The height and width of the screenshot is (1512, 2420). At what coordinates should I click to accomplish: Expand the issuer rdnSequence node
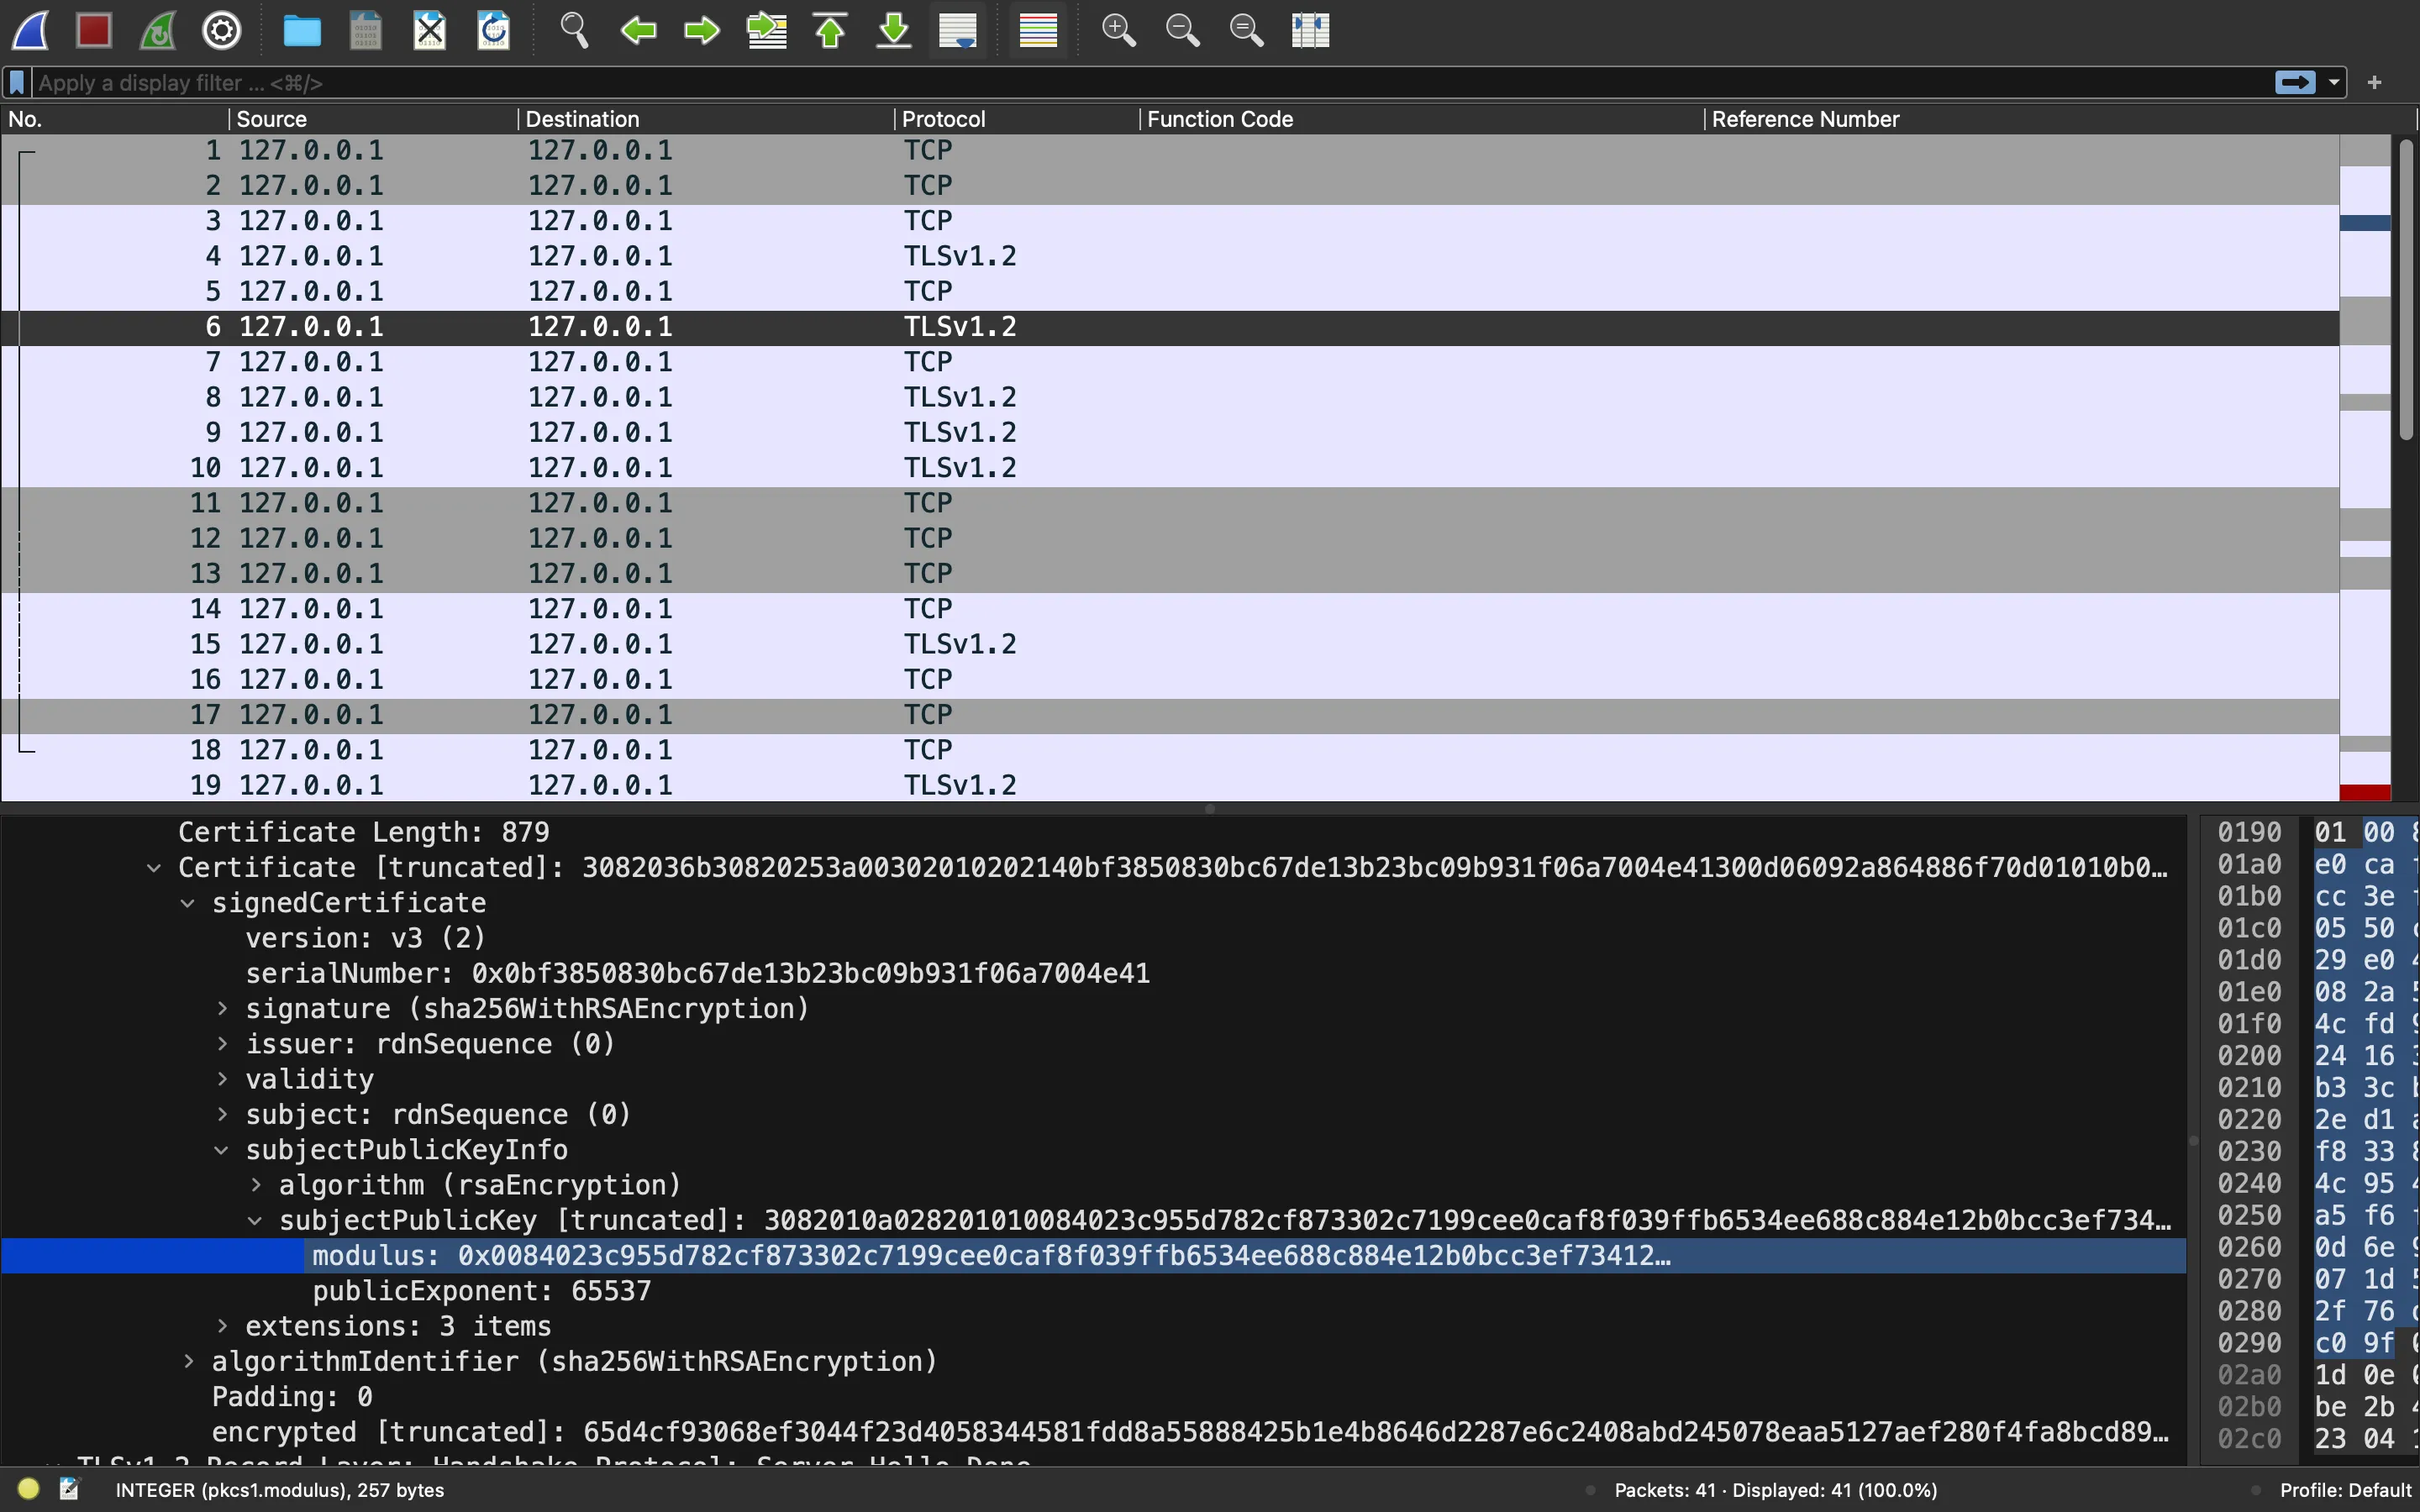(222, 1044)
